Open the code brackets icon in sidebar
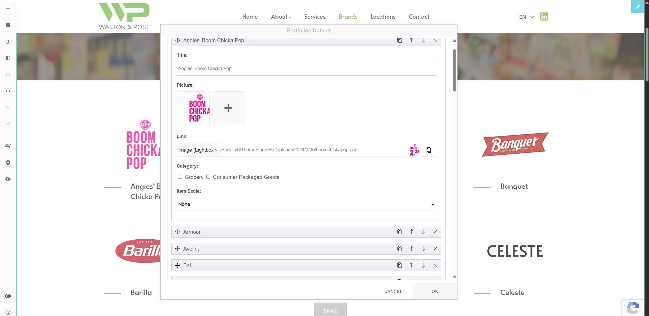 click(x=8, y=75)
